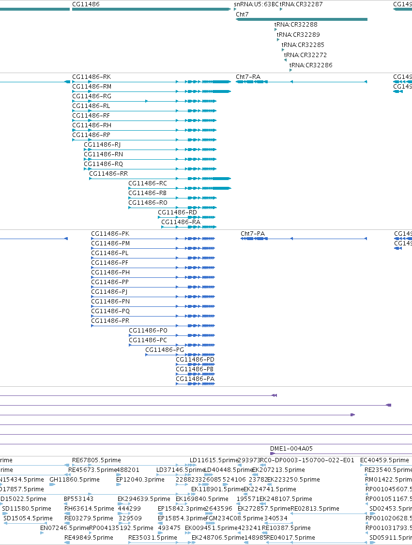
Task: Select EST RE67805.5prime
Action: 96,460
